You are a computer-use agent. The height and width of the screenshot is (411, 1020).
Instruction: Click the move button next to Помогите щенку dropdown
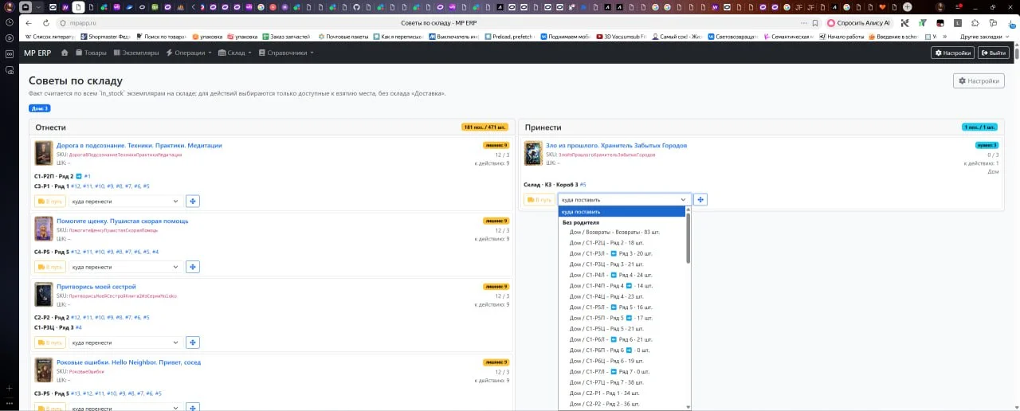(x=192, y=267)
